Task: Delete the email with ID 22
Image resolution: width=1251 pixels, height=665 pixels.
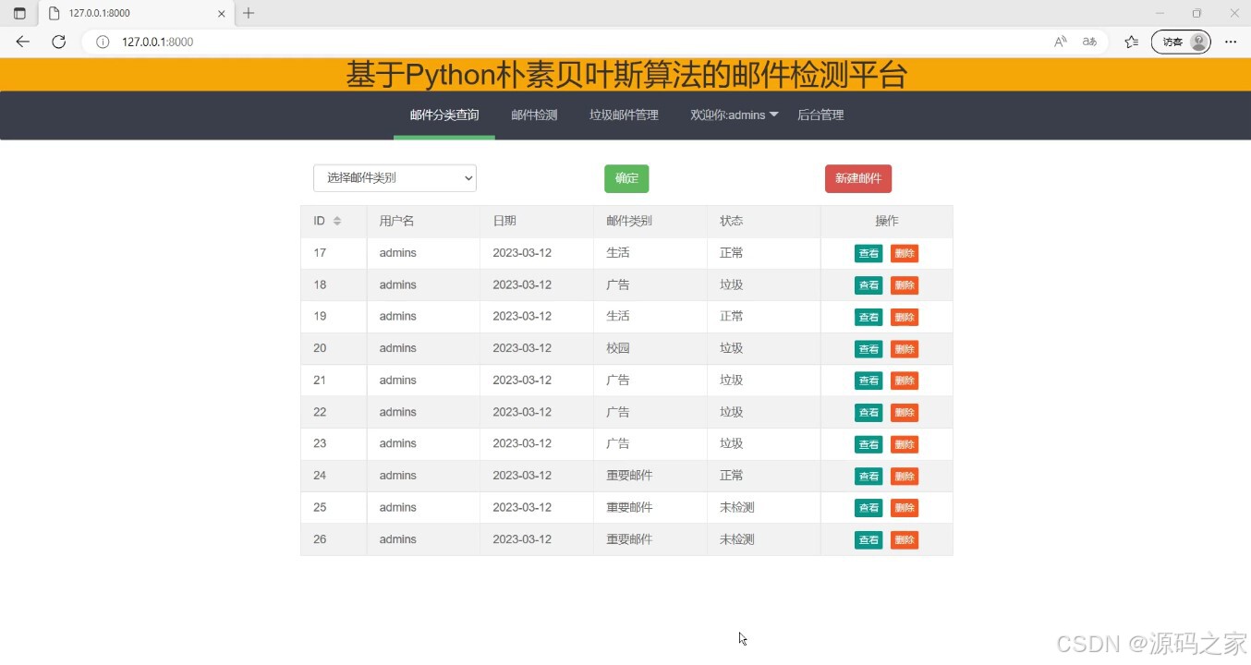Action: [x=905, y=413]
